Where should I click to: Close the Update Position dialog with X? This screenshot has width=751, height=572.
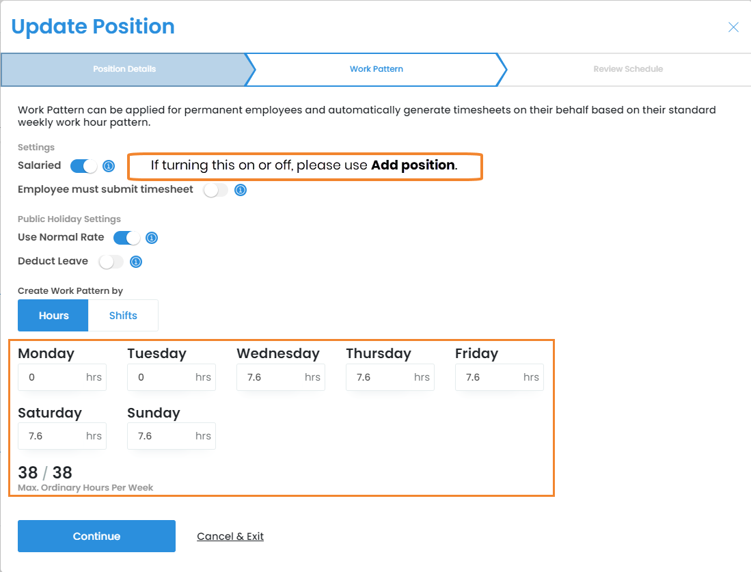(x=733, y=27)
